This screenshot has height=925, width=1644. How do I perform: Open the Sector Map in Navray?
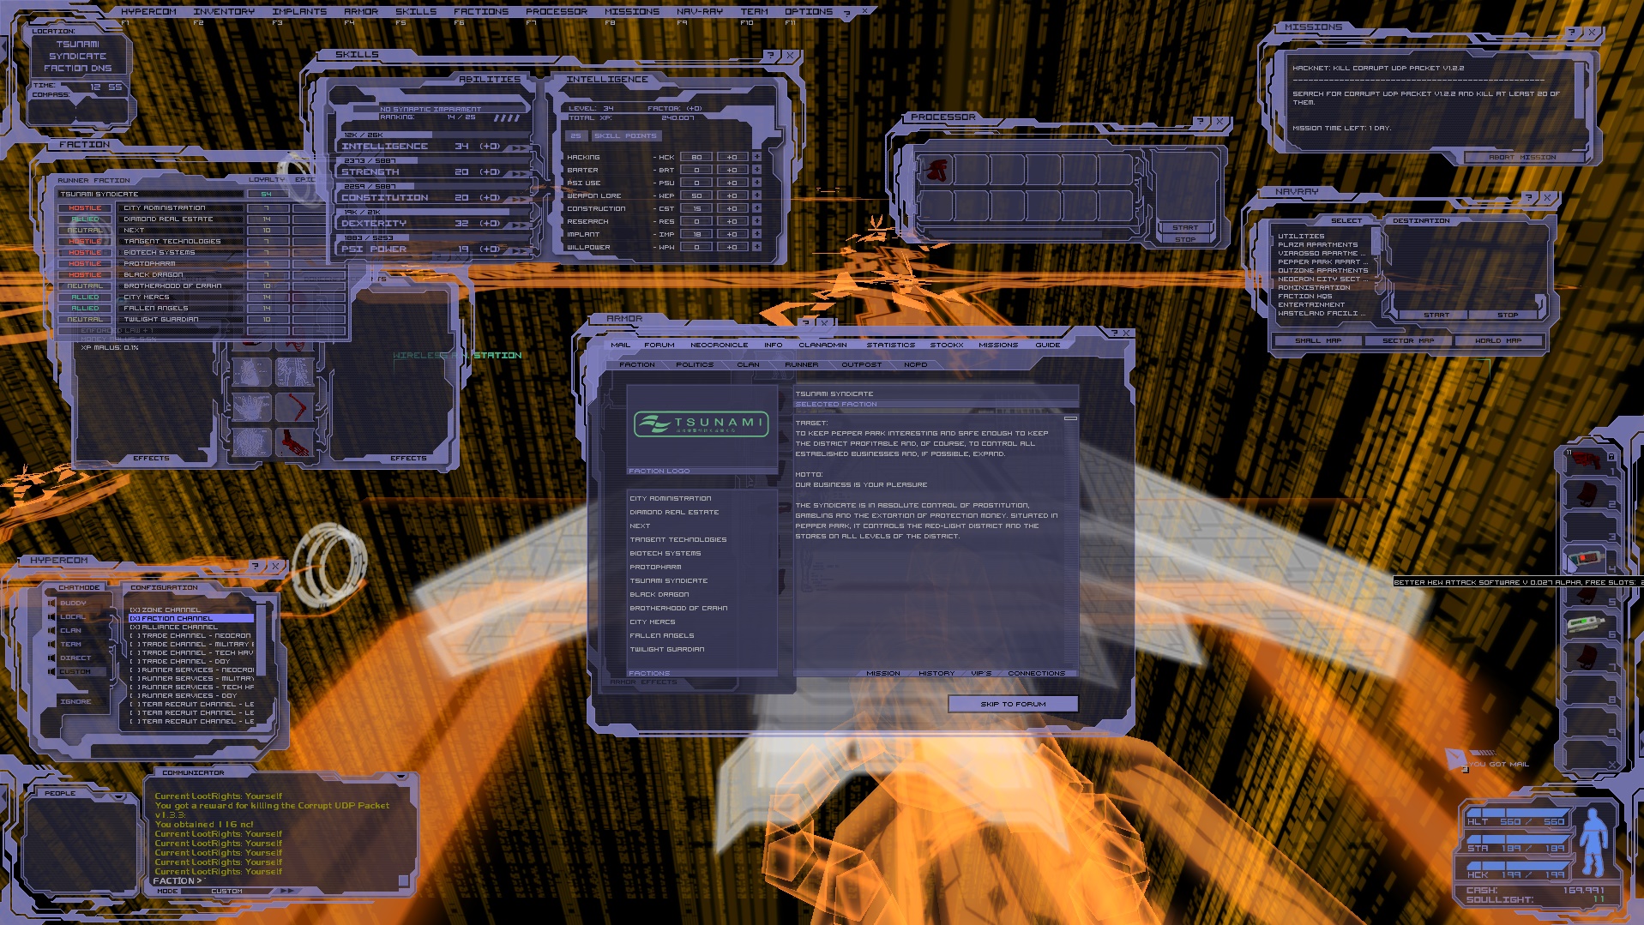[1408, 340]
